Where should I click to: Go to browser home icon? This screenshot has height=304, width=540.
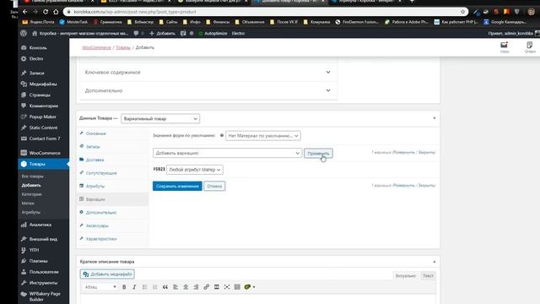point(56,12)
